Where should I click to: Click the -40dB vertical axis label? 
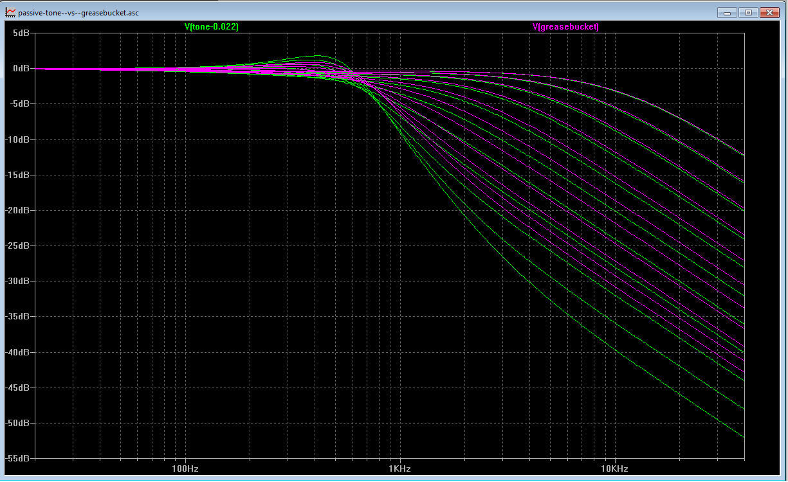[17, 352]
